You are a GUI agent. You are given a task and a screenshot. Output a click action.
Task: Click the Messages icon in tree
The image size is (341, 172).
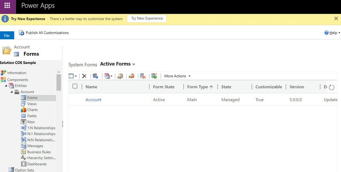point(23,146)
